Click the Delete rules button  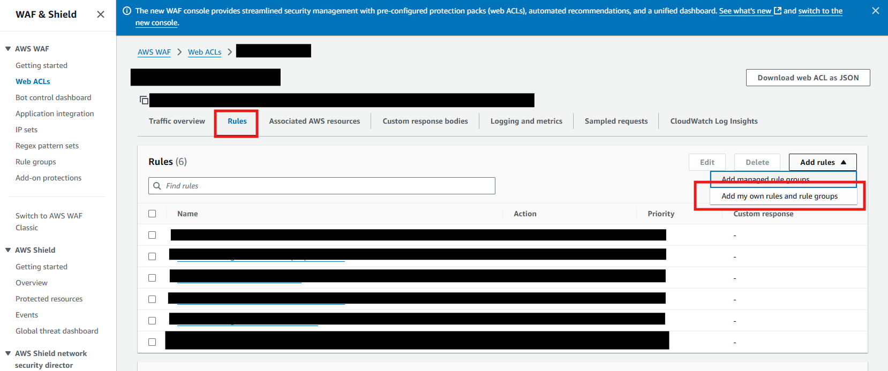tap(757, 162)
